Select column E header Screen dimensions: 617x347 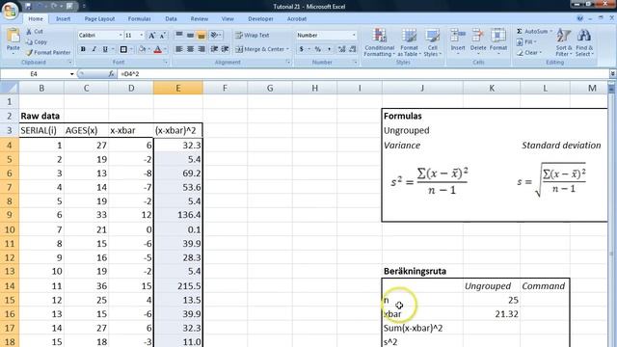point(177,88)
